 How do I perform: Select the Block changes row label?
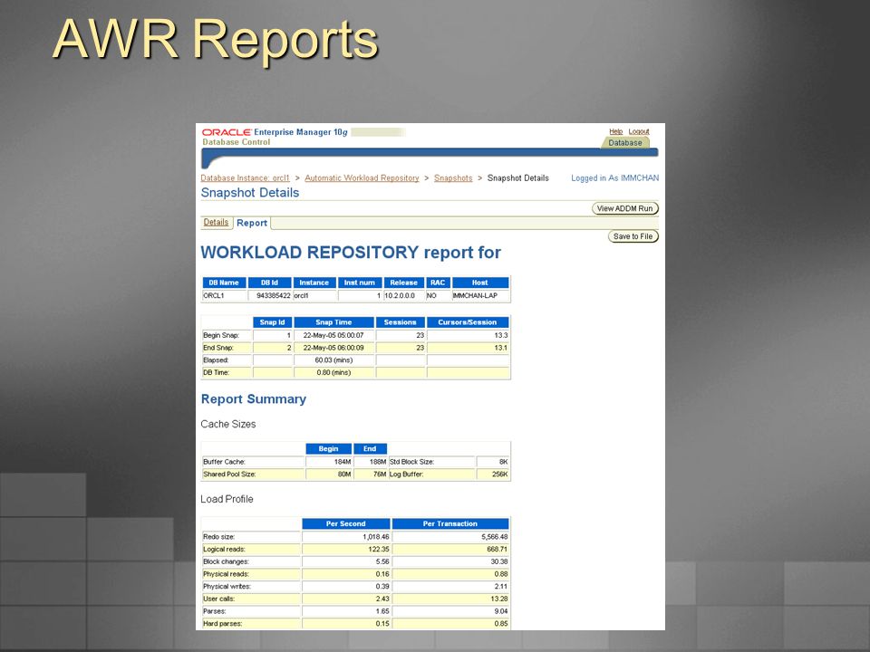(226, 561)
